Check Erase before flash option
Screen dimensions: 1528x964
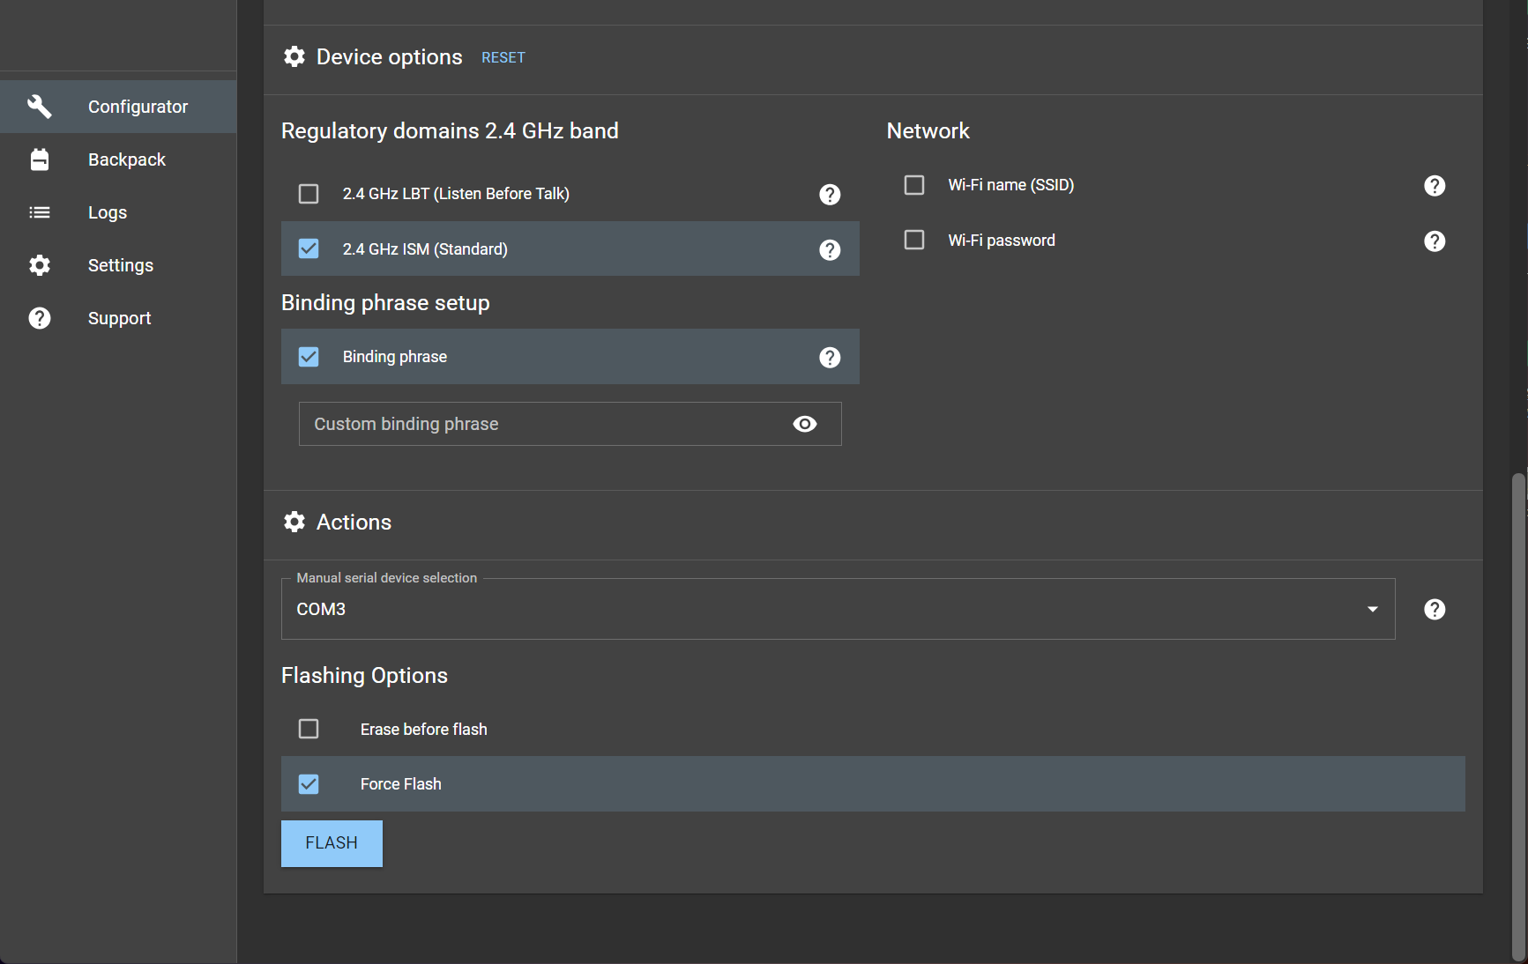pyautogui.click(x=309, y=729)
